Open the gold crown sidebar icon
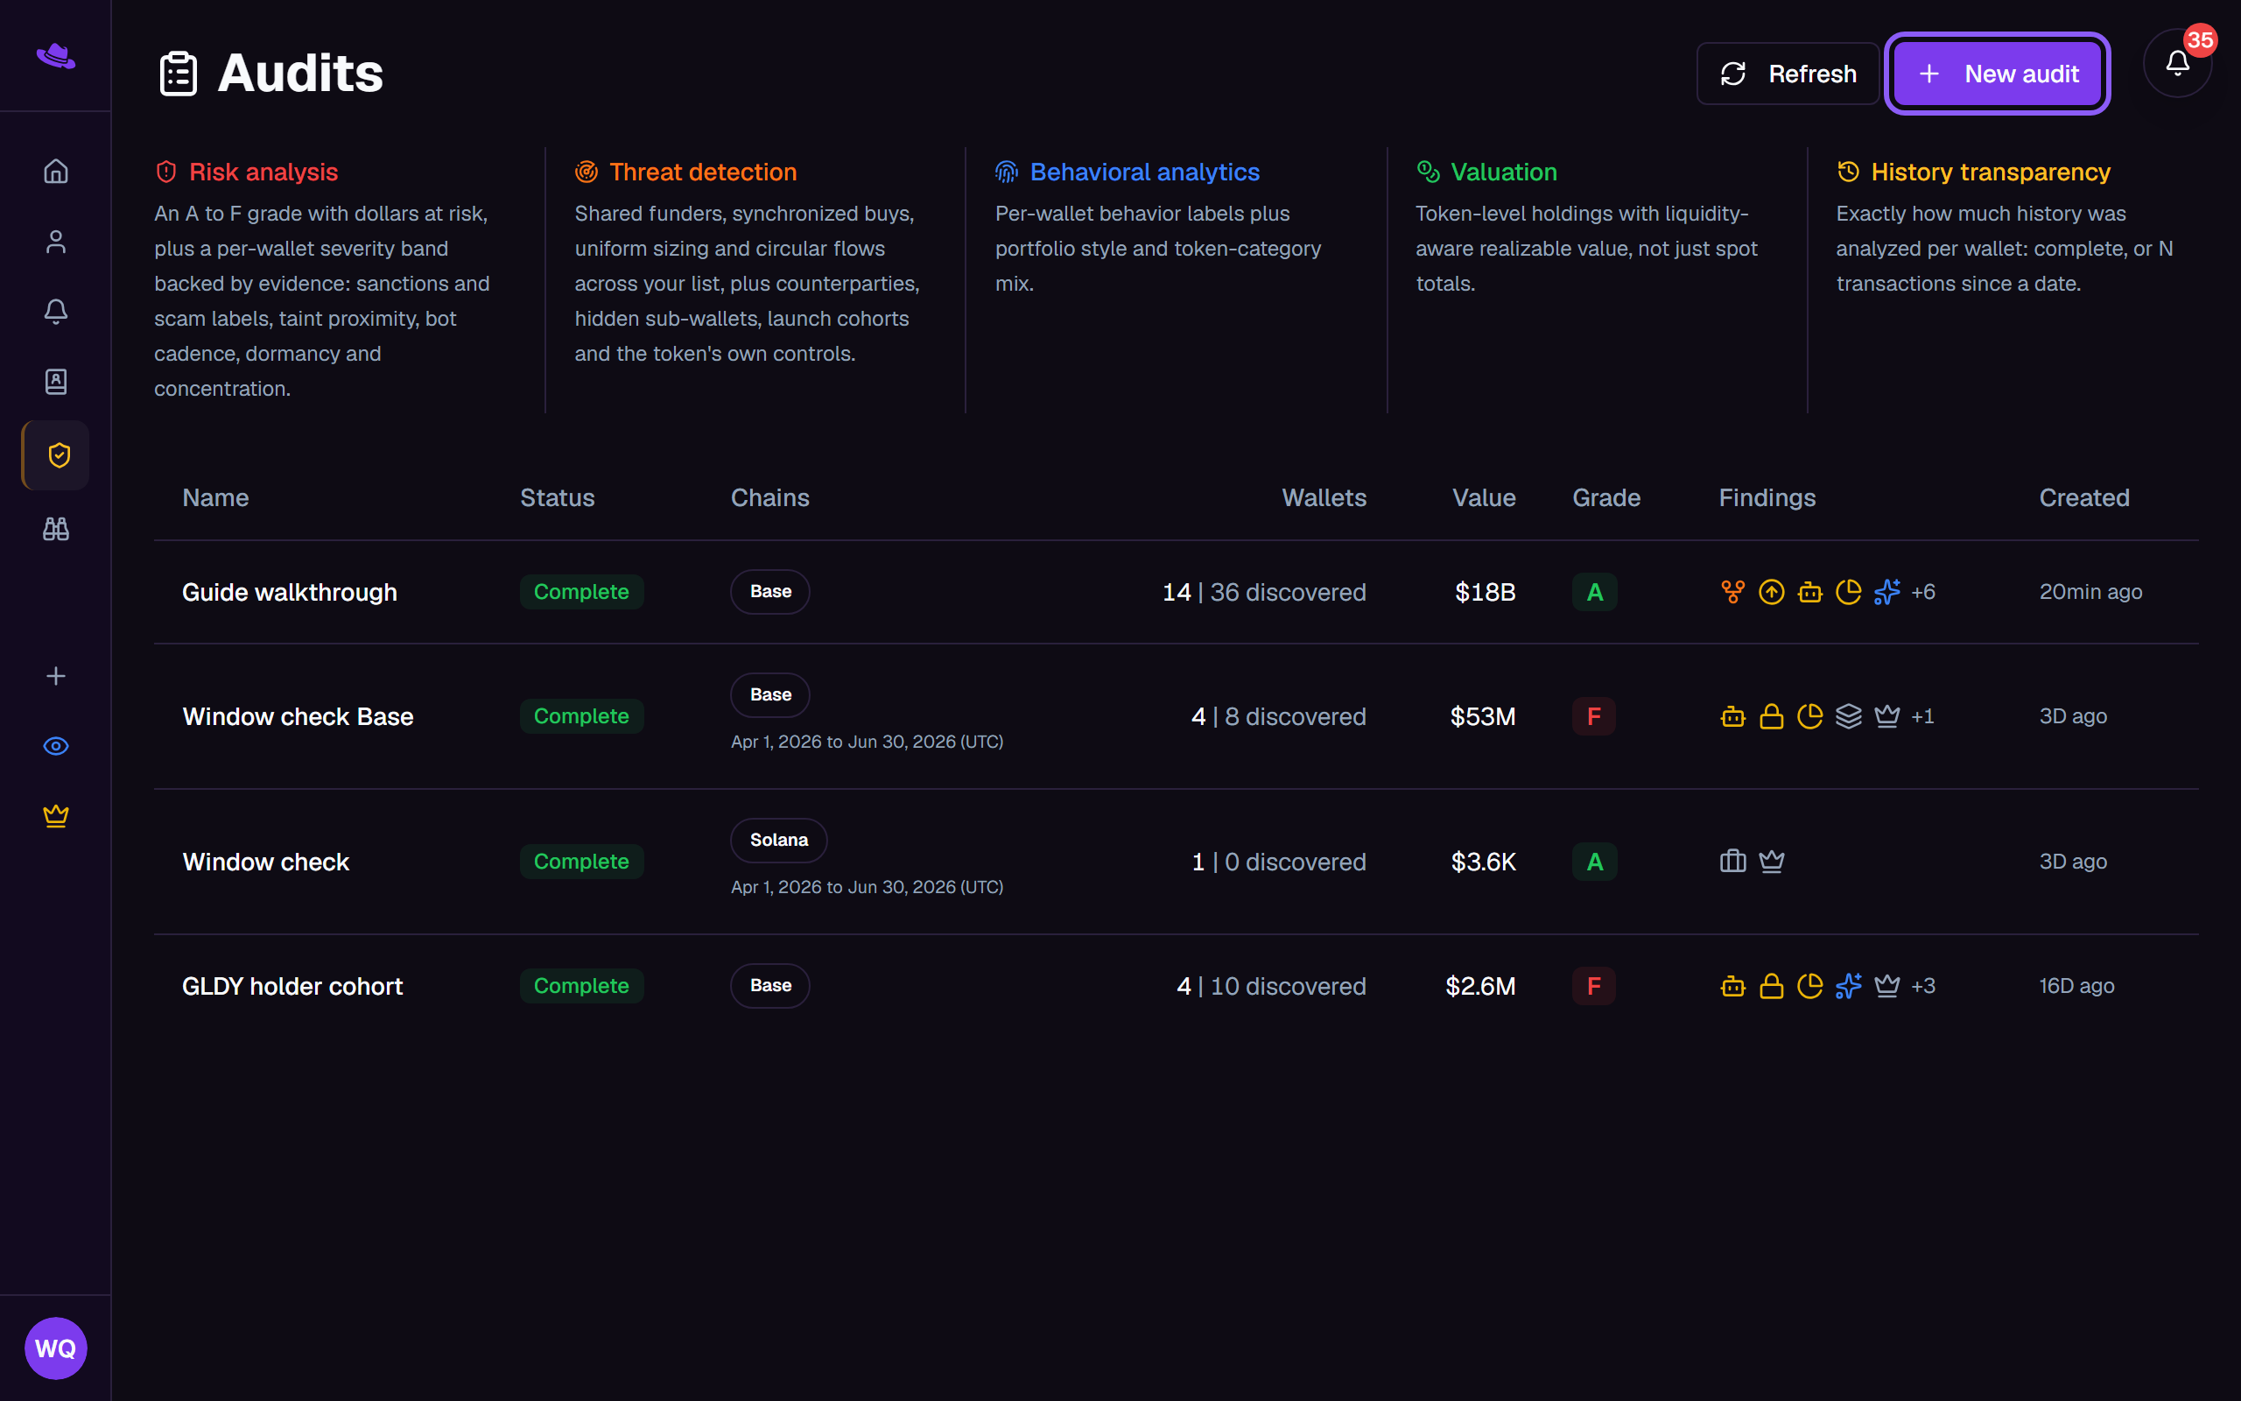This screenshot has width=2241, height=1401. click(x=55, y=815)
